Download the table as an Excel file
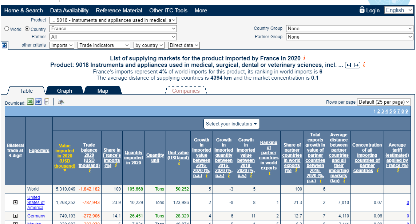 (30, 101)
